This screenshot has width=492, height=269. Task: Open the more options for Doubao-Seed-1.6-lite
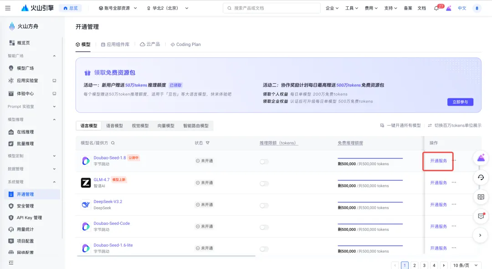(x=454, y=248)
